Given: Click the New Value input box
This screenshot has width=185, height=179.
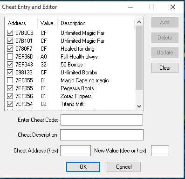Looking at the screenshot, I should [160, 151].
